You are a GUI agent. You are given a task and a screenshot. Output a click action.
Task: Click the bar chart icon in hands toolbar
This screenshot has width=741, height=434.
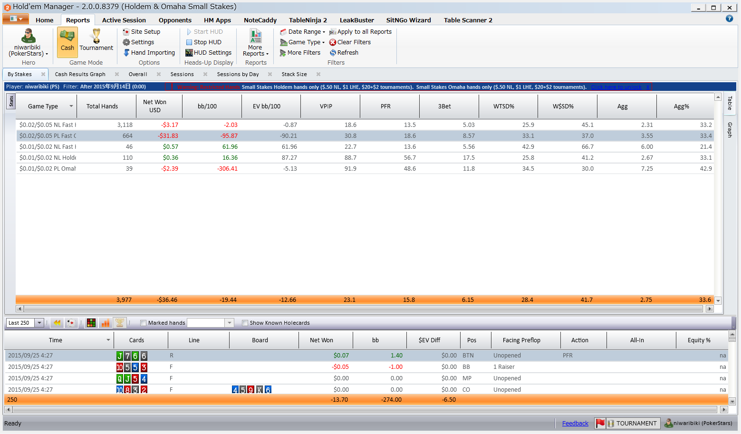[x=106, y=323]
